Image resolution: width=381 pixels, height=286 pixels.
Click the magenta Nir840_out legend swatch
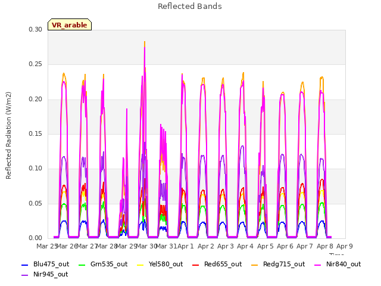pos(318,265)
